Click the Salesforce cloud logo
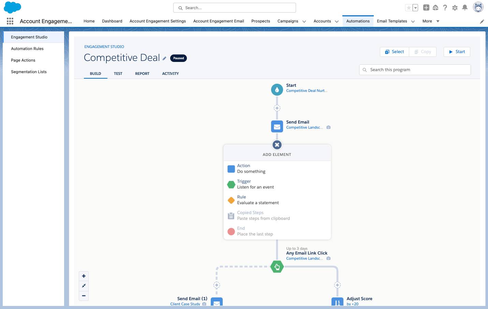This screenshot has width=488, height=309. coord(12,7)
